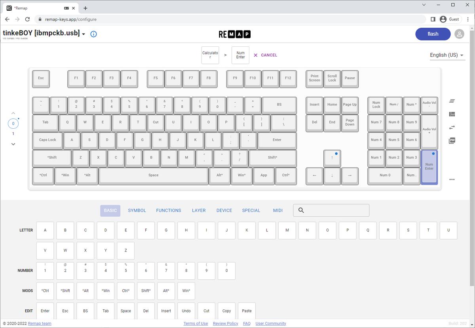
Task: Click the Calculator source key chip
Action: (210, 55)
